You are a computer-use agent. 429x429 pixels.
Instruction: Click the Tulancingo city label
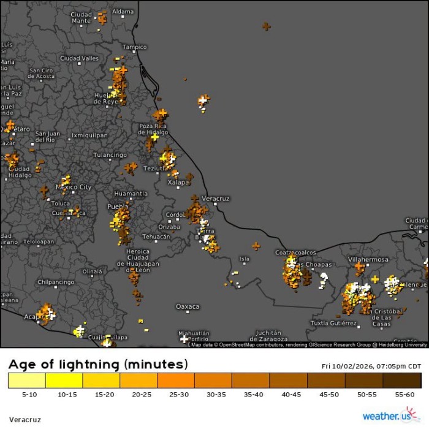[110, 155]
